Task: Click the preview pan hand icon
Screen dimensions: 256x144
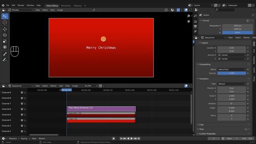Action: 188,21
